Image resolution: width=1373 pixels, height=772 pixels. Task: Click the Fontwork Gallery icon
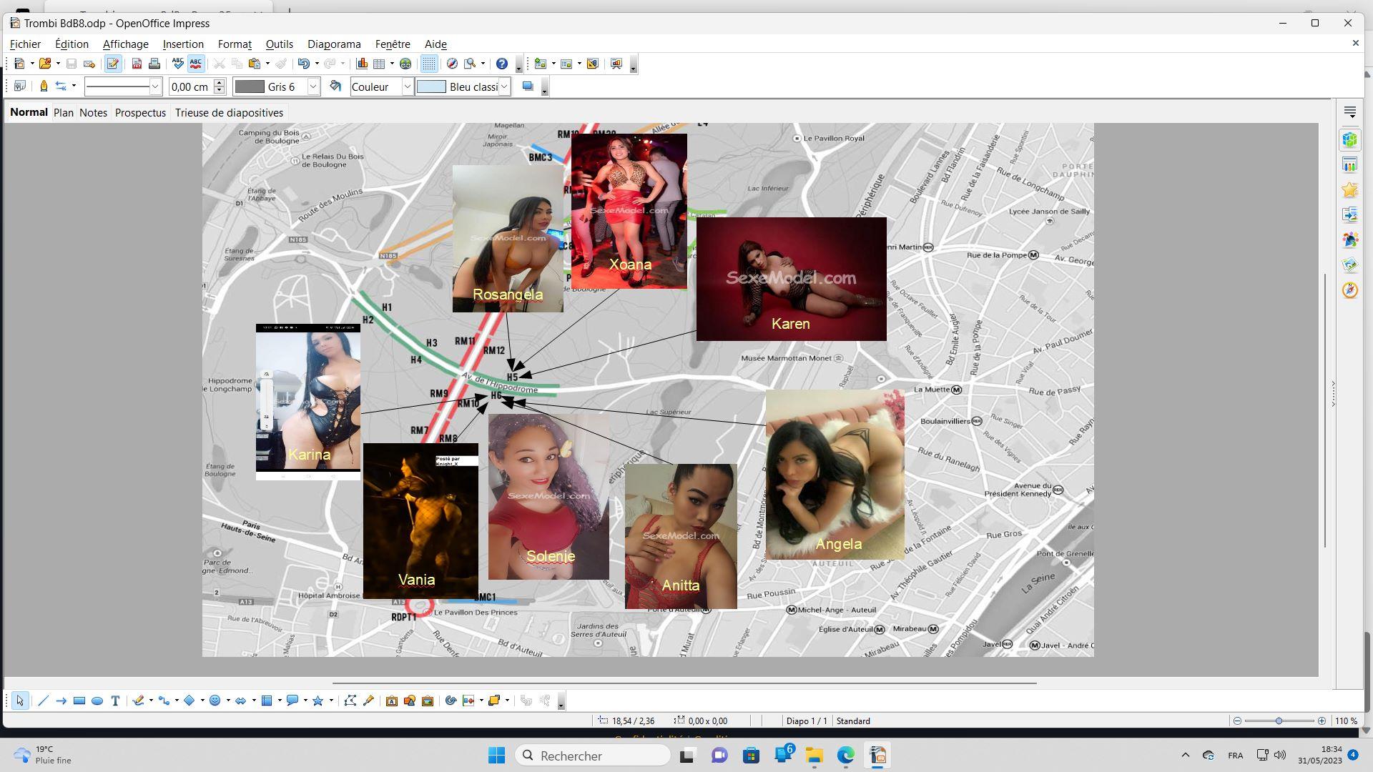(391, 701)
